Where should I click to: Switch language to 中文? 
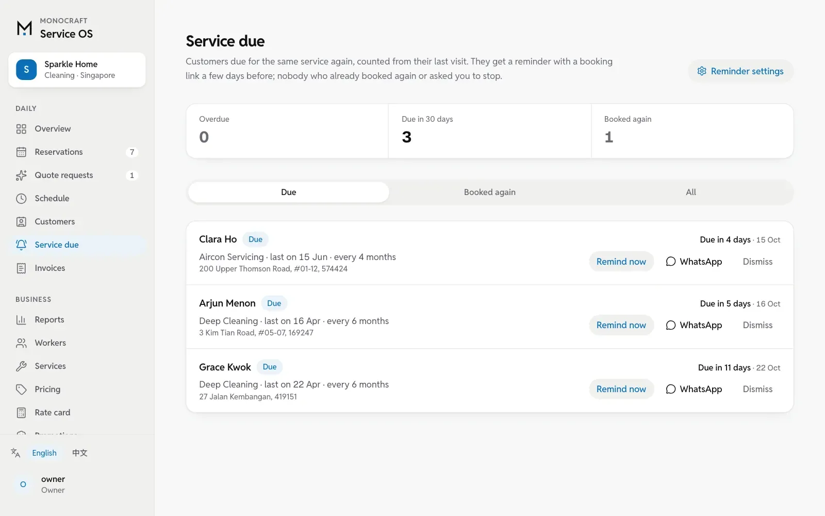pos(80,453)
